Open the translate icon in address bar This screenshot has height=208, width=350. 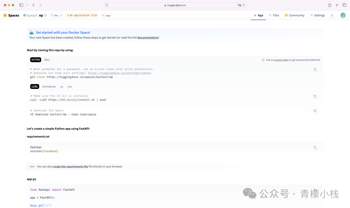coord(239,5)
